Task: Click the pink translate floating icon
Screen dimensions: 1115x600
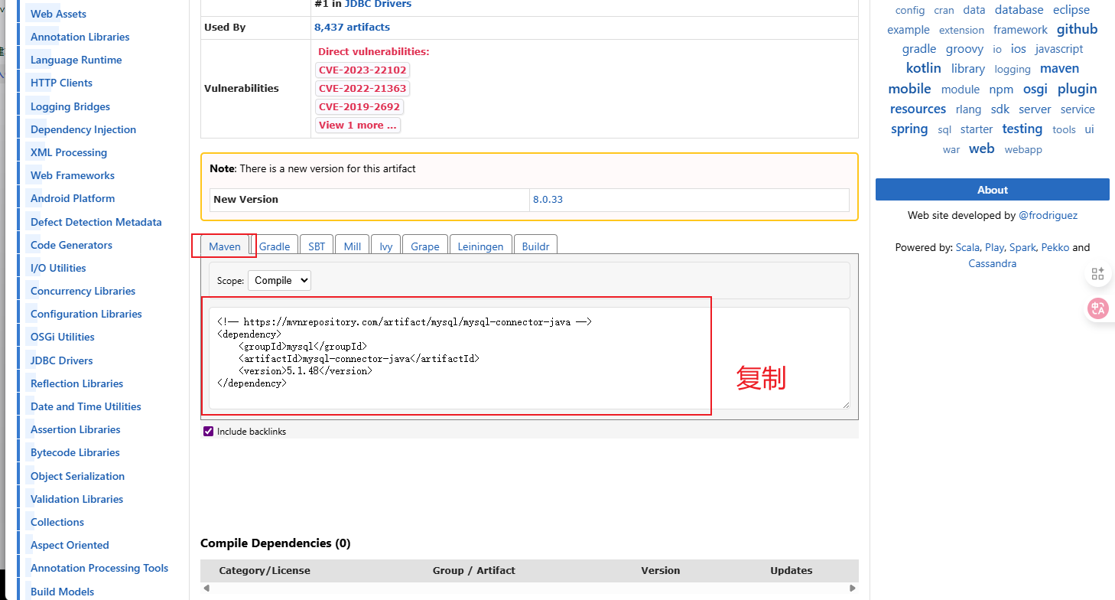Action: (1098, 308)
